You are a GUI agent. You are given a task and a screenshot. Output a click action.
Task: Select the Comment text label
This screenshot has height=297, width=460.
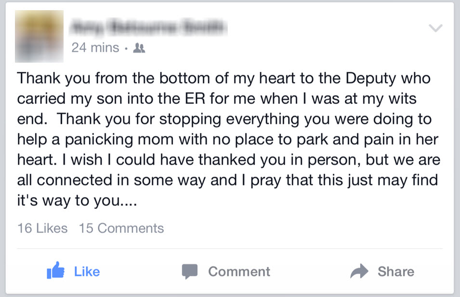pos(239,271)
